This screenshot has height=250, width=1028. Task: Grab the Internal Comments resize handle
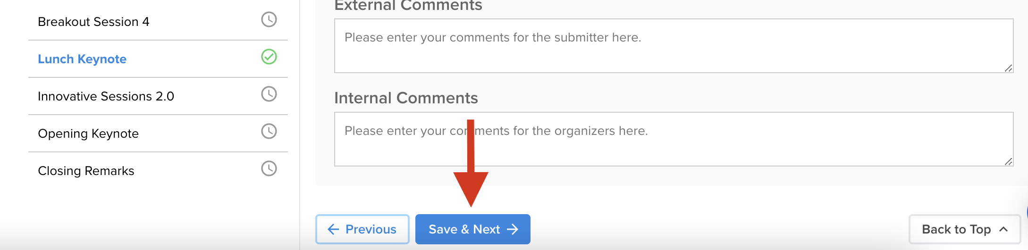(x=1009, y=161)
